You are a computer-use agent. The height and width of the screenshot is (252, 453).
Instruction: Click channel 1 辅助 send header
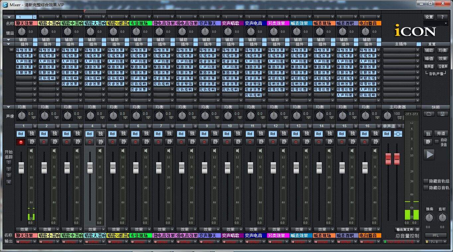23,40
